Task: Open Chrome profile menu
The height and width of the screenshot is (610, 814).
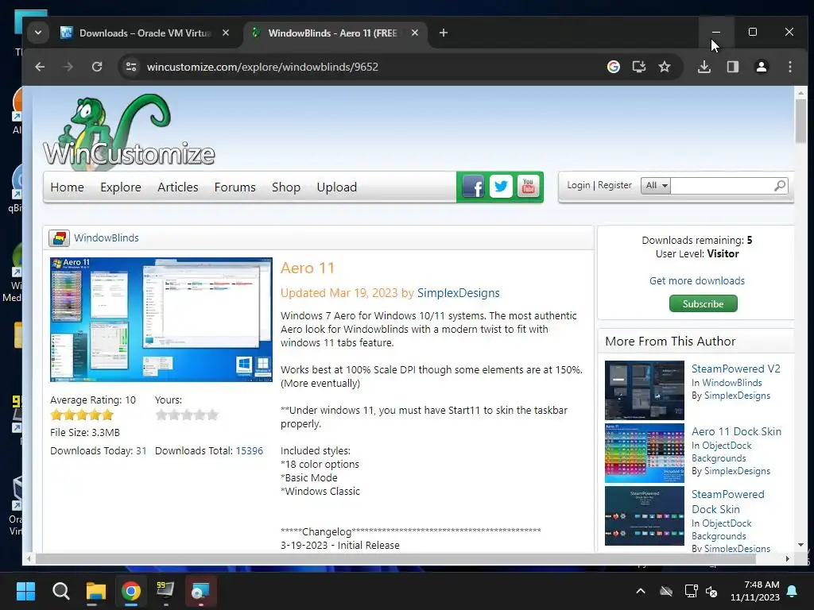Action: [761, 67]
